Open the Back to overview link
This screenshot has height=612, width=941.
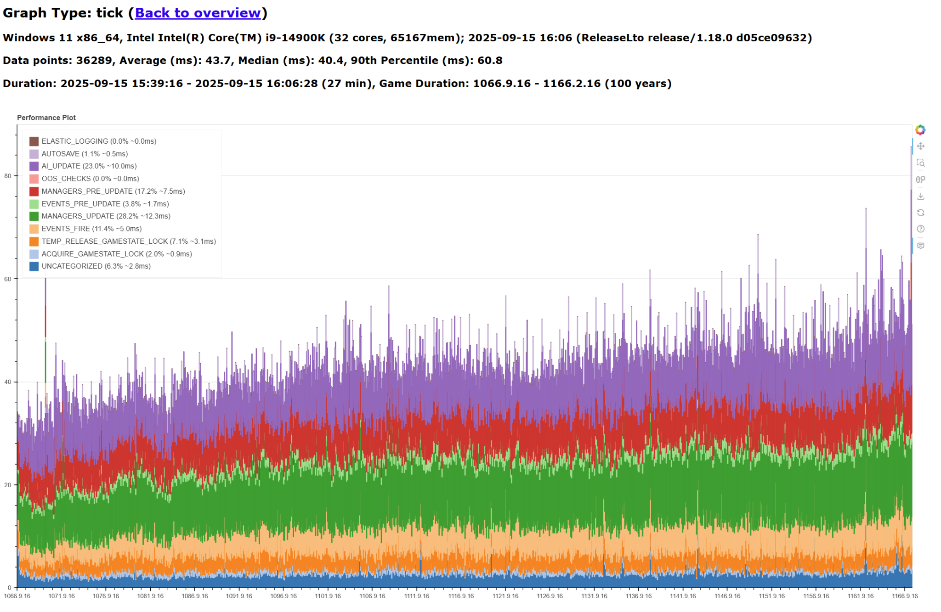[198, 13]
